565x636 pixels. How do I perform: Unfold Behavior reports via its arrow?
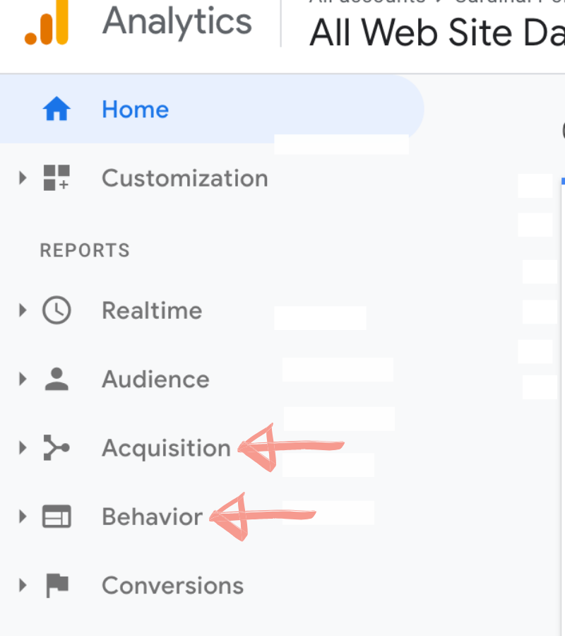[23, 517]
